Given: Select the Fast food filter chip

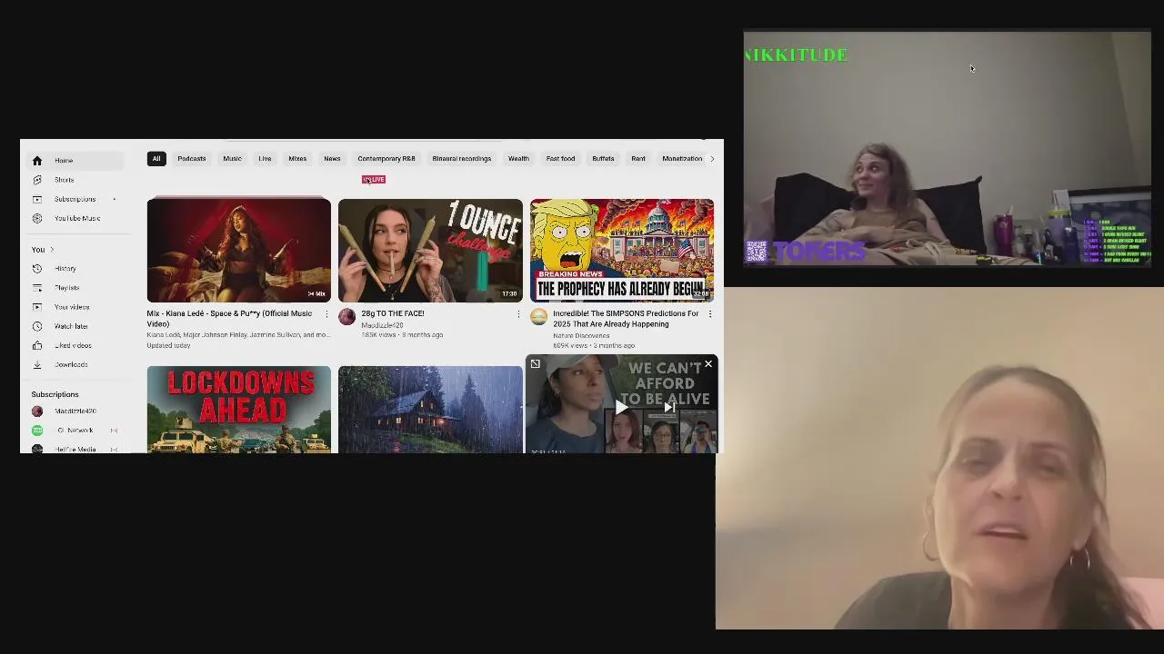Looking at the screenshot, I should (x=561, y=159).
